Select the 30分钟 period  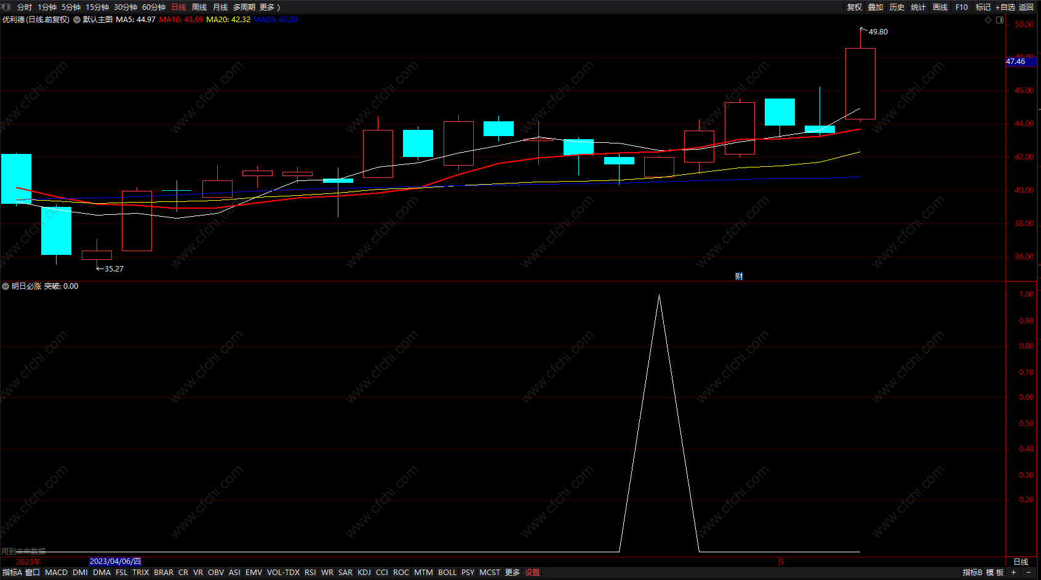126,7
